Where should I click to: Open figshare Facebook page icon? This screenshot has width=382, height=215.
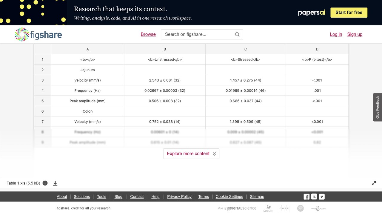306,196
